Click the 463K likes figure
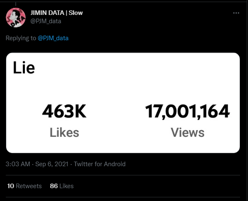 [x=64, y=111]
